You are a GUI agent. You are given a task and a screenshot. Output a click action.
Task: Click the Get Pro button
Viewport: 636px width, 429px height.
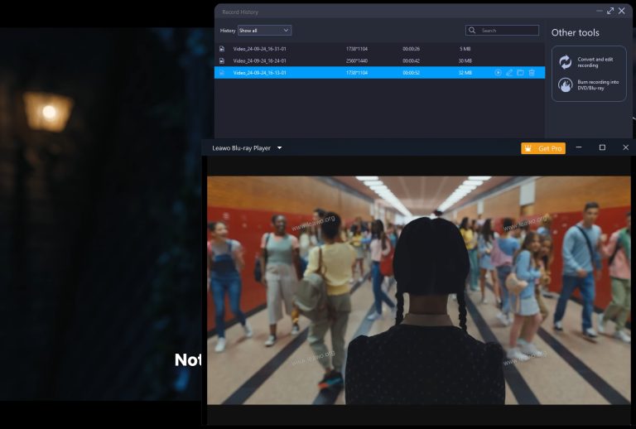[x=543, y=148]
